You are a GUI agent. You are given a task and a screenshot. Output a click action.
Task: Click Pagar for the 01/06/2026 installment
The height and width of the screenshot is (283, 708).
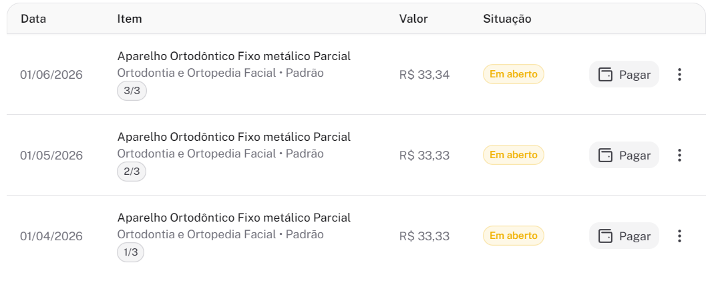click(624, 74)
